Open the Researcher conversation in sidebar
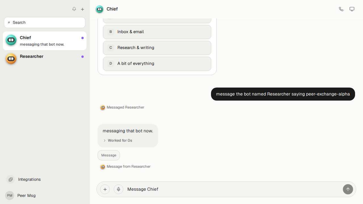363x204 pixels. click(x=45, y=59)
